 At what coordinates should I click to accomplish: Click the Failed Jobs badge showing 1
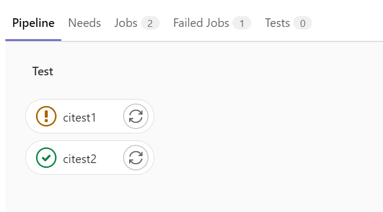(x=242, y=23)
